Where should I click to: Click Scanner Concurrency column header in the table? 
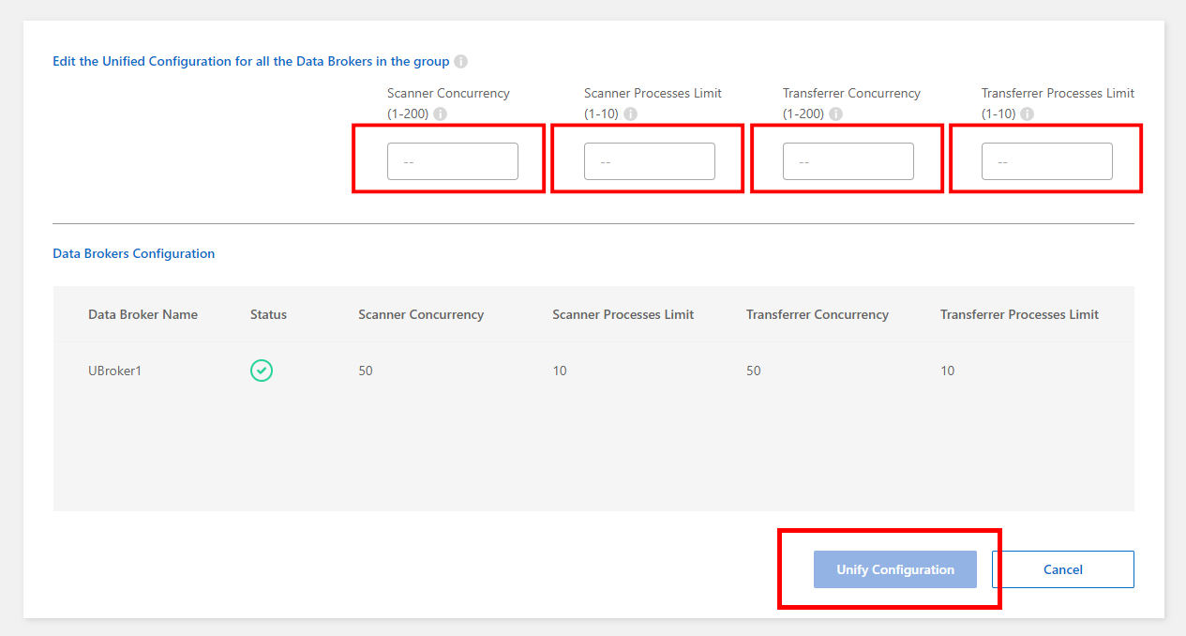(x=421, y=314)
